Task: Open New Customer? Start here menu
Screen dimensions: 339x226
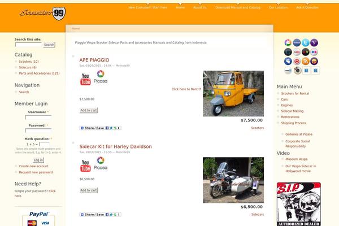Action: point(147,7)
